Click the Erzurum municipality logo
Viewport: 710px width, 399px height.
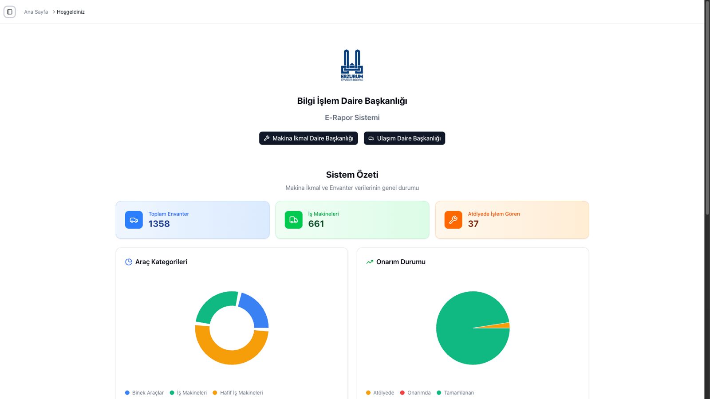(x=352, y=65)
